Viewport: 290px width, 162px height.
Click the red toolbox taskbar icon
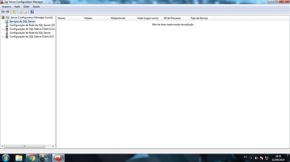point(58,158)
